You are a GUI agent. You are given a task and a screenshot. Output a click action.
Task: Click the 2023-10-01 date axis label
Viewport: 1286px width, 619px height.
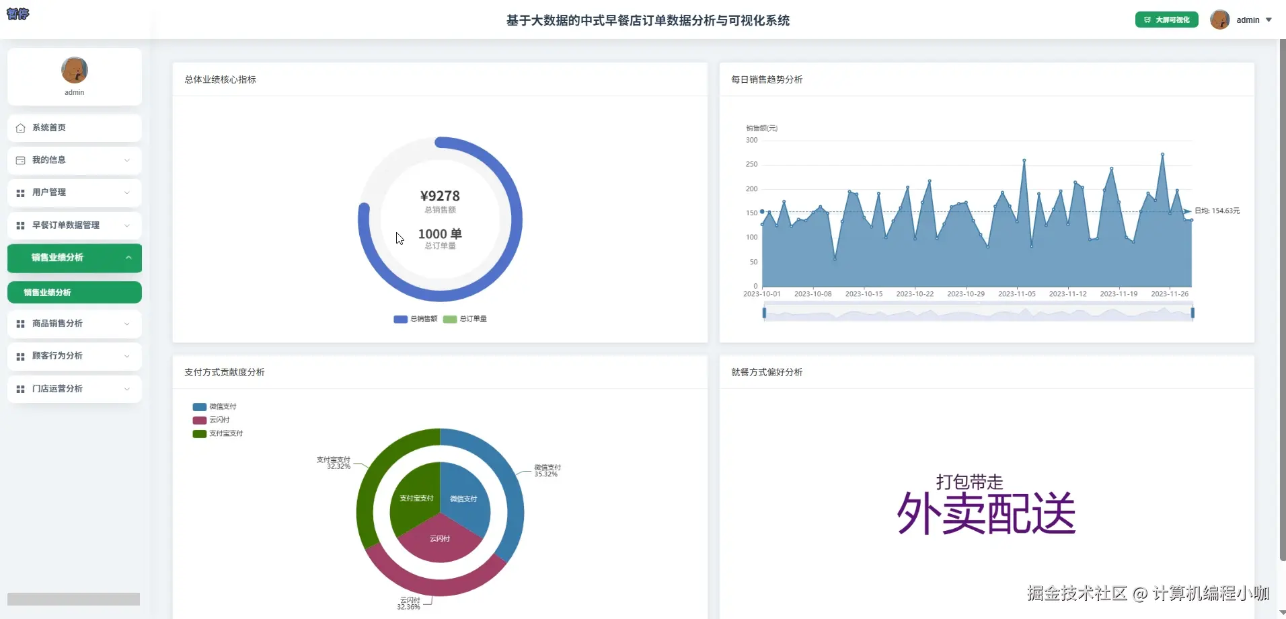pos(762,294)
